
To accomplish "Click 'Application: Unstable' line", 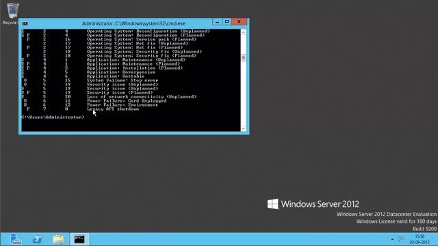I will pyautogui.click(x=116, y=76).
